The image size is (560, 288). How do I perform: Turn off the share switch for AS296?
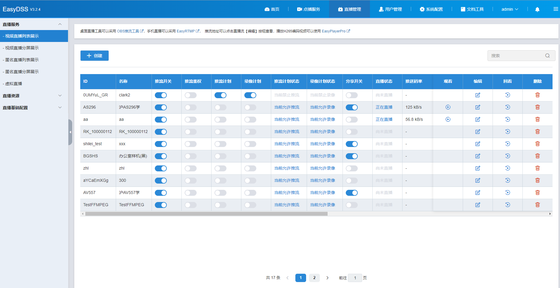[x=352, y=107]
